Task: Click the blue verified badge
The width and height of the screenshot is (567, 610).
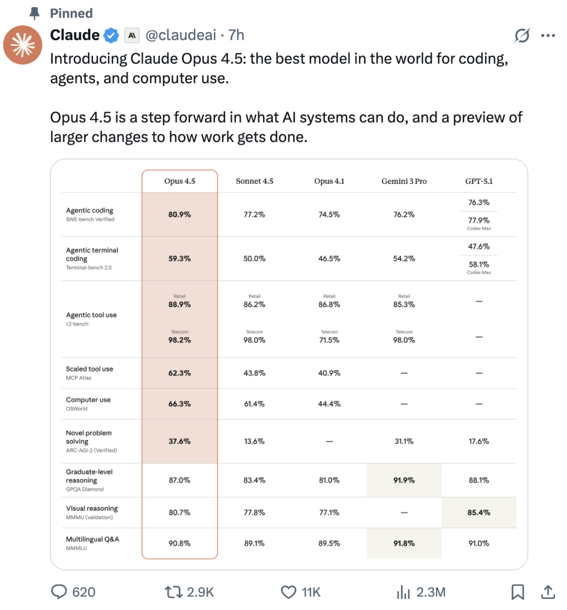Action: coord(111,35)
